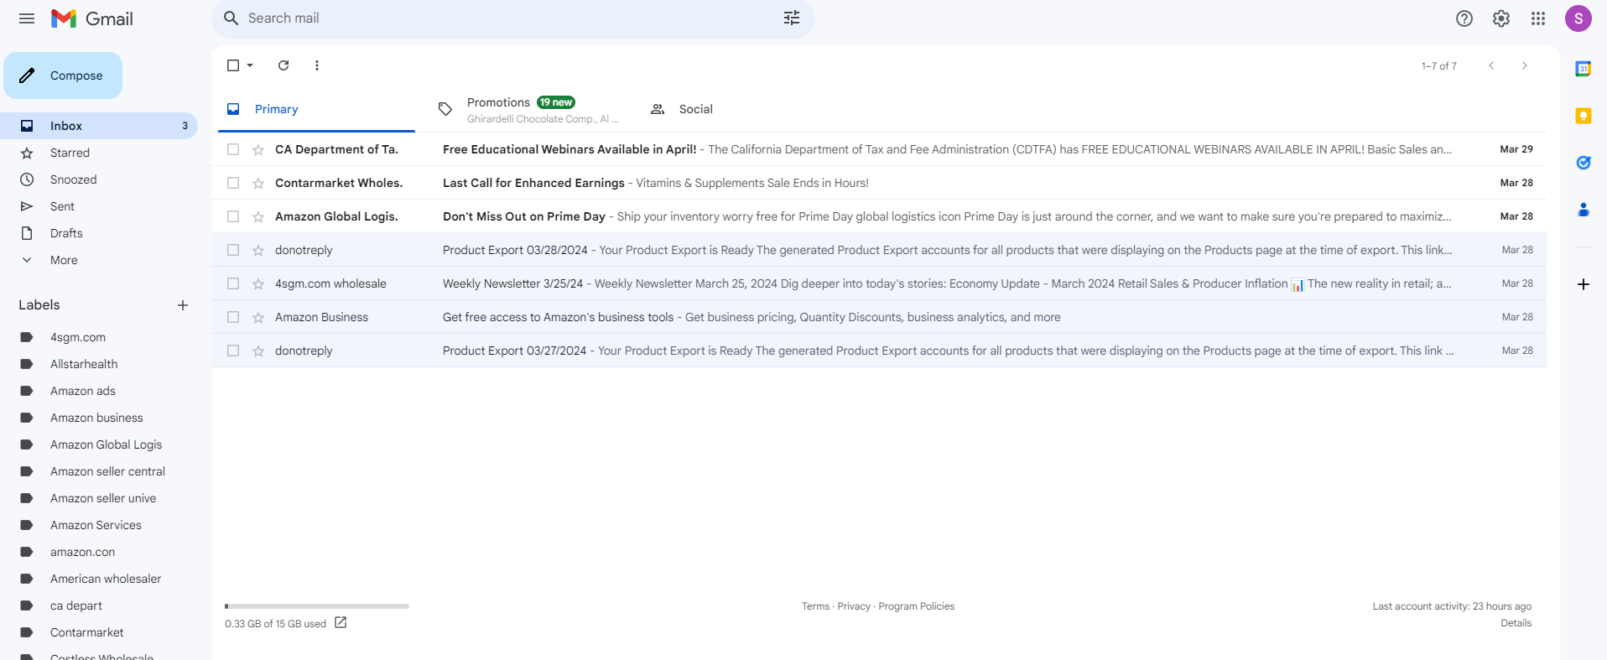Click the Compose button

click(x=63, y=75)
